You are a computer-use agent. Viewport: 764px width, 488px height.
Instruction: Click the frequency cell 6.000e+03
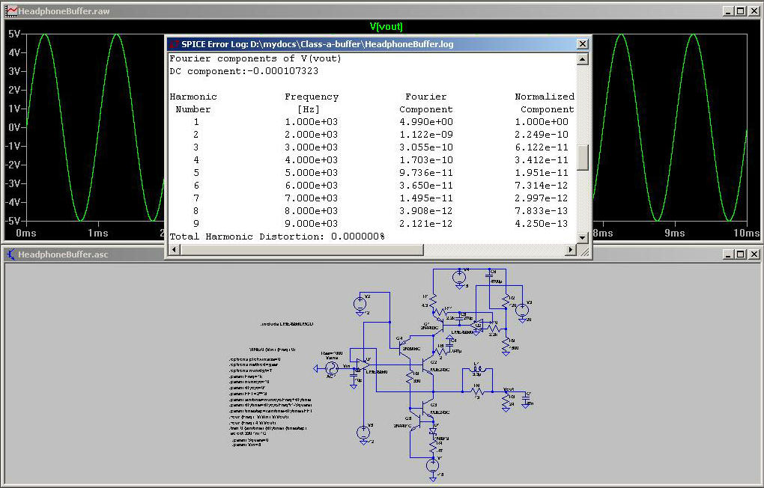click(x=311, y=185)
